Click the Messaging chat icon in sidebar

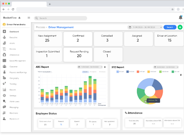coord(4,107)
